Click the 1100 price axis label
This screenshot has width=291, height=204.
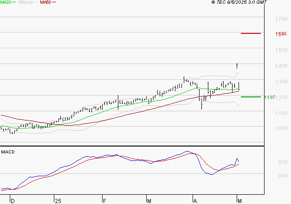(x=281, y=113)
